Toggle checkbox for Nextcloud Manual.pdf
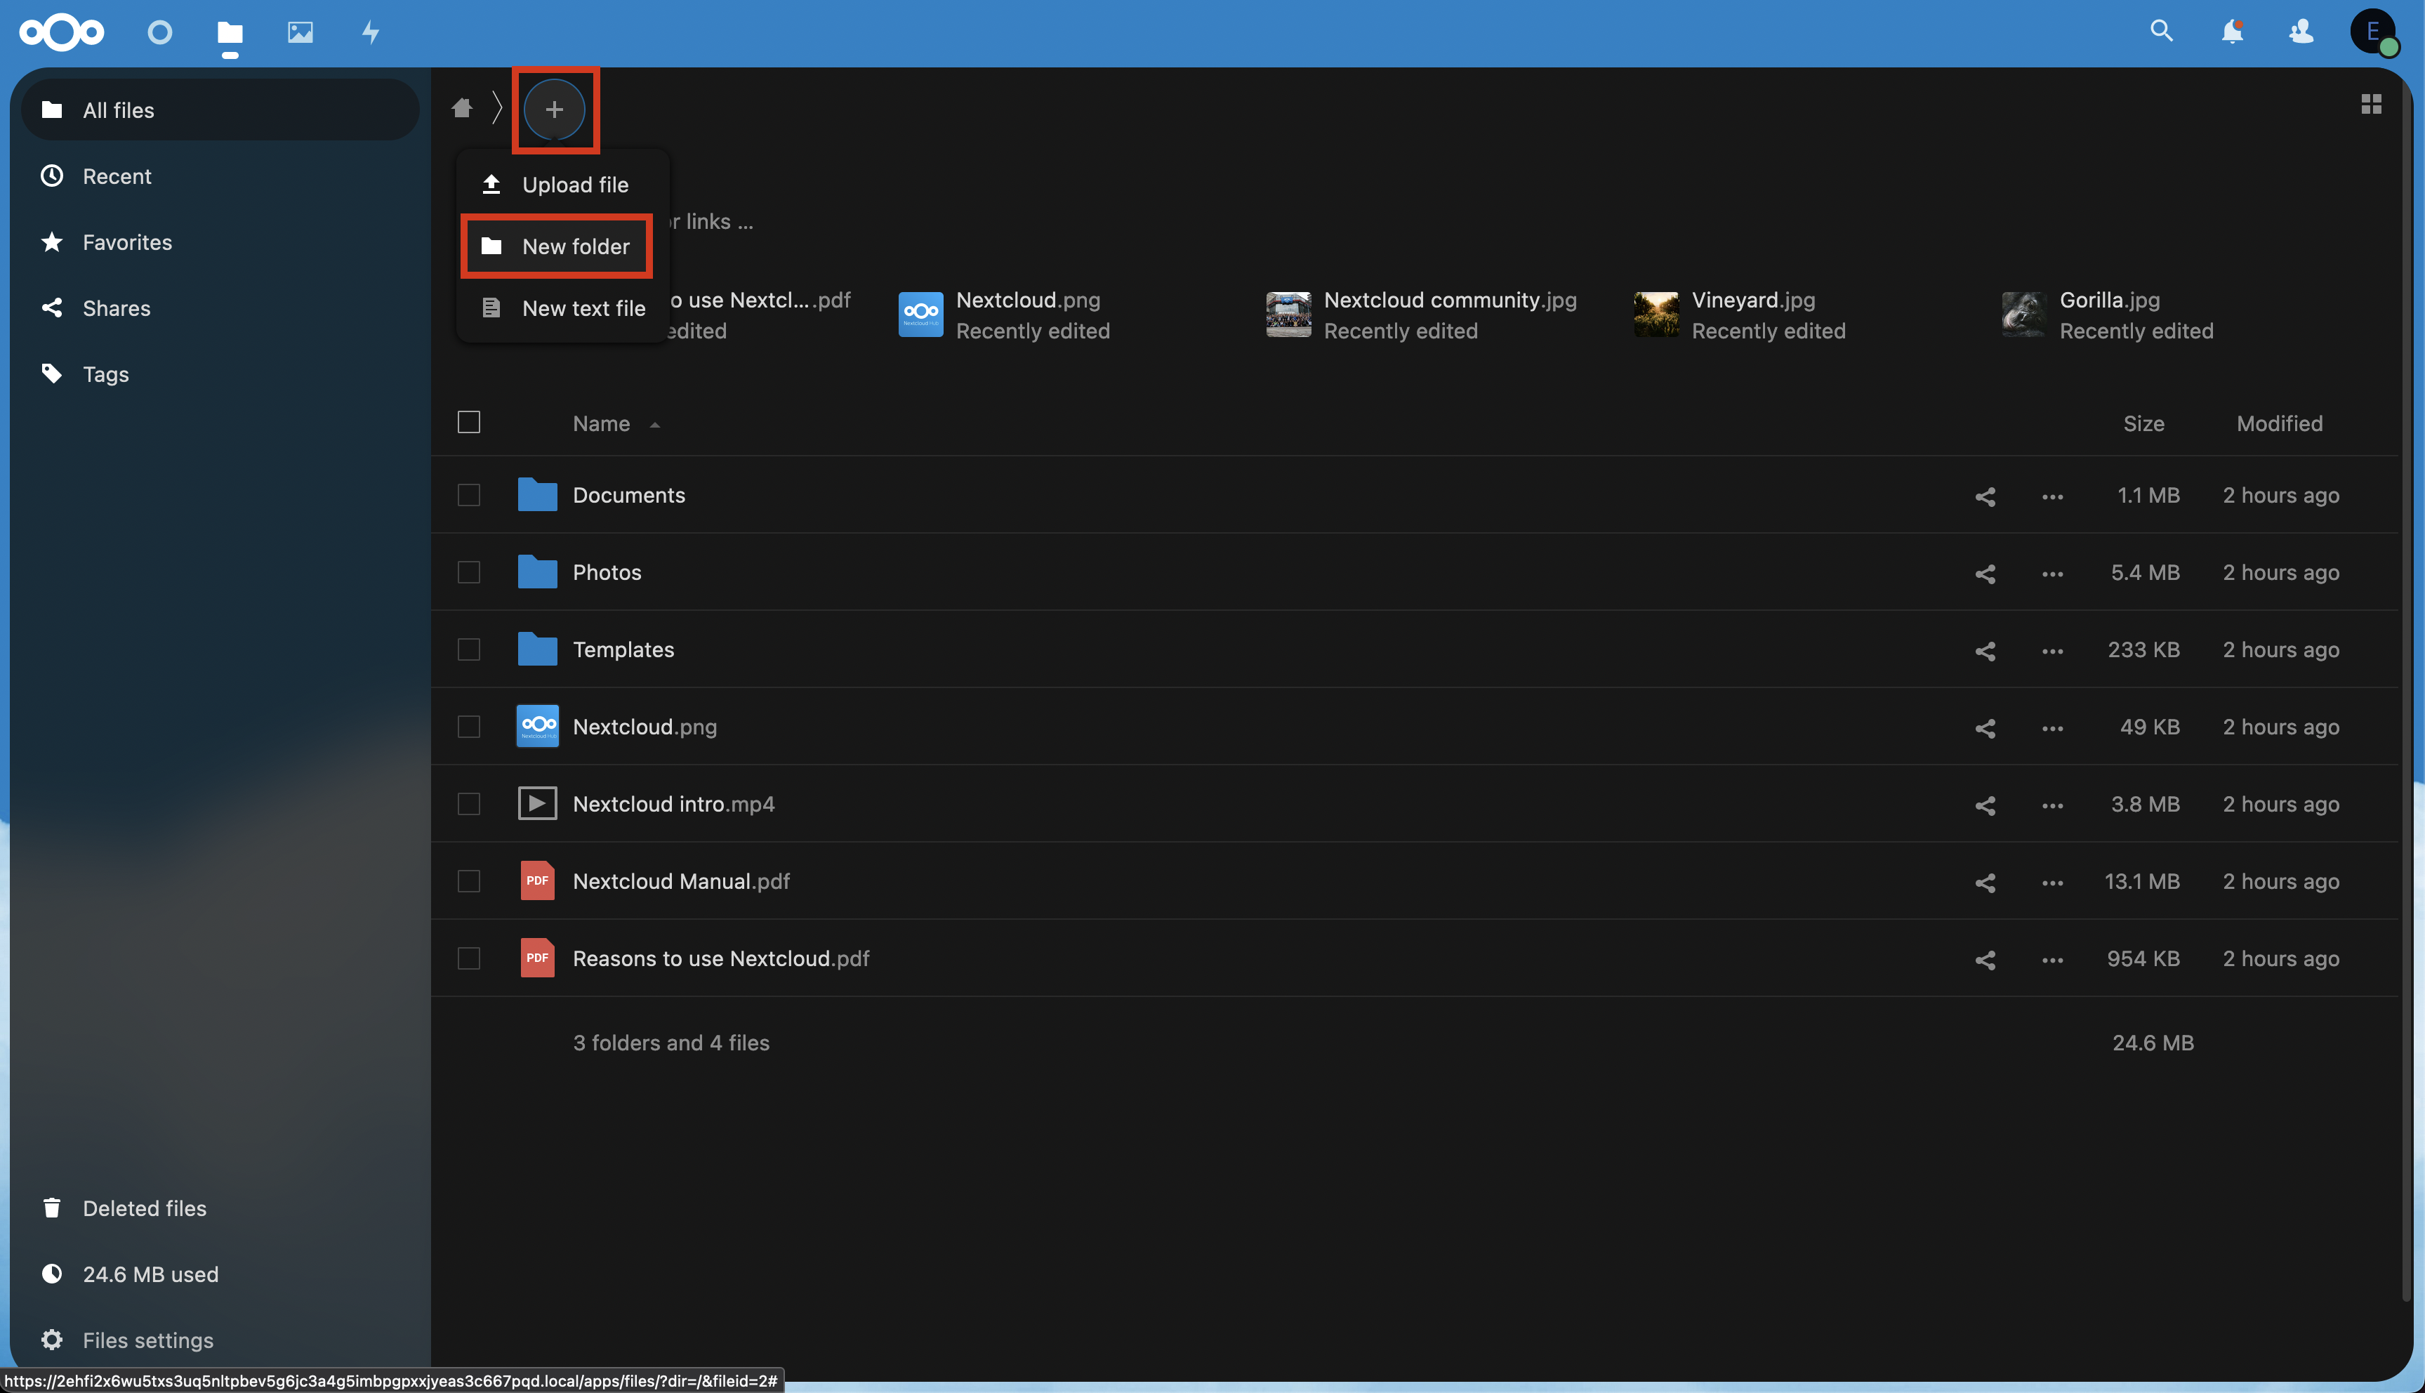 468,880
